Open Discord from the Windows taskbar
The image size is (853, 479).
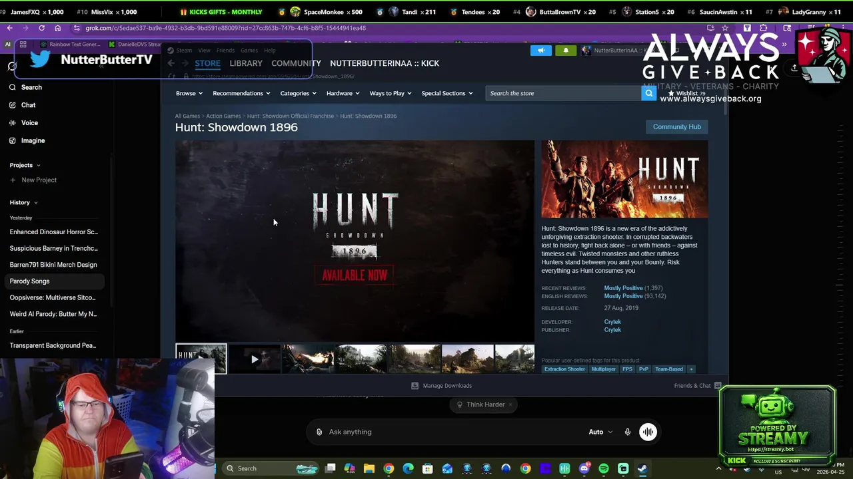click(x=584, y=468)
